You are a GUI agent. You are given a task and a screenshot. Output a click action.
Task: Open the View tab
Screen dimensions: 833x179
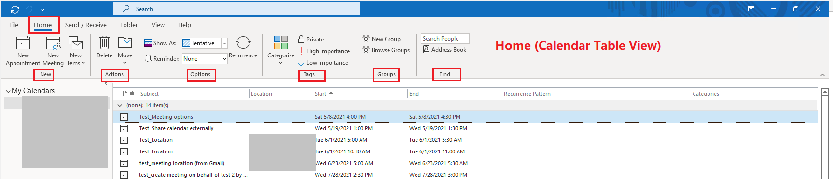coord(158,25)
